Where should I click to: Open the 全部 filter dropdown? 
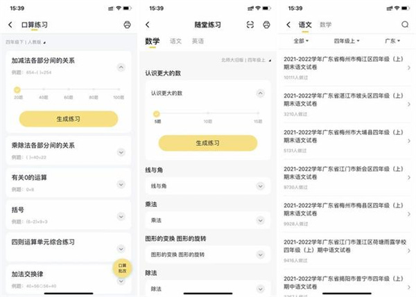click(301, 41)
